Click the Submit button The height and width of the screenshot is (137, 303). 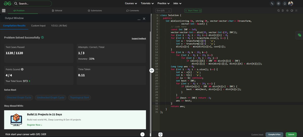pos(291,134)
